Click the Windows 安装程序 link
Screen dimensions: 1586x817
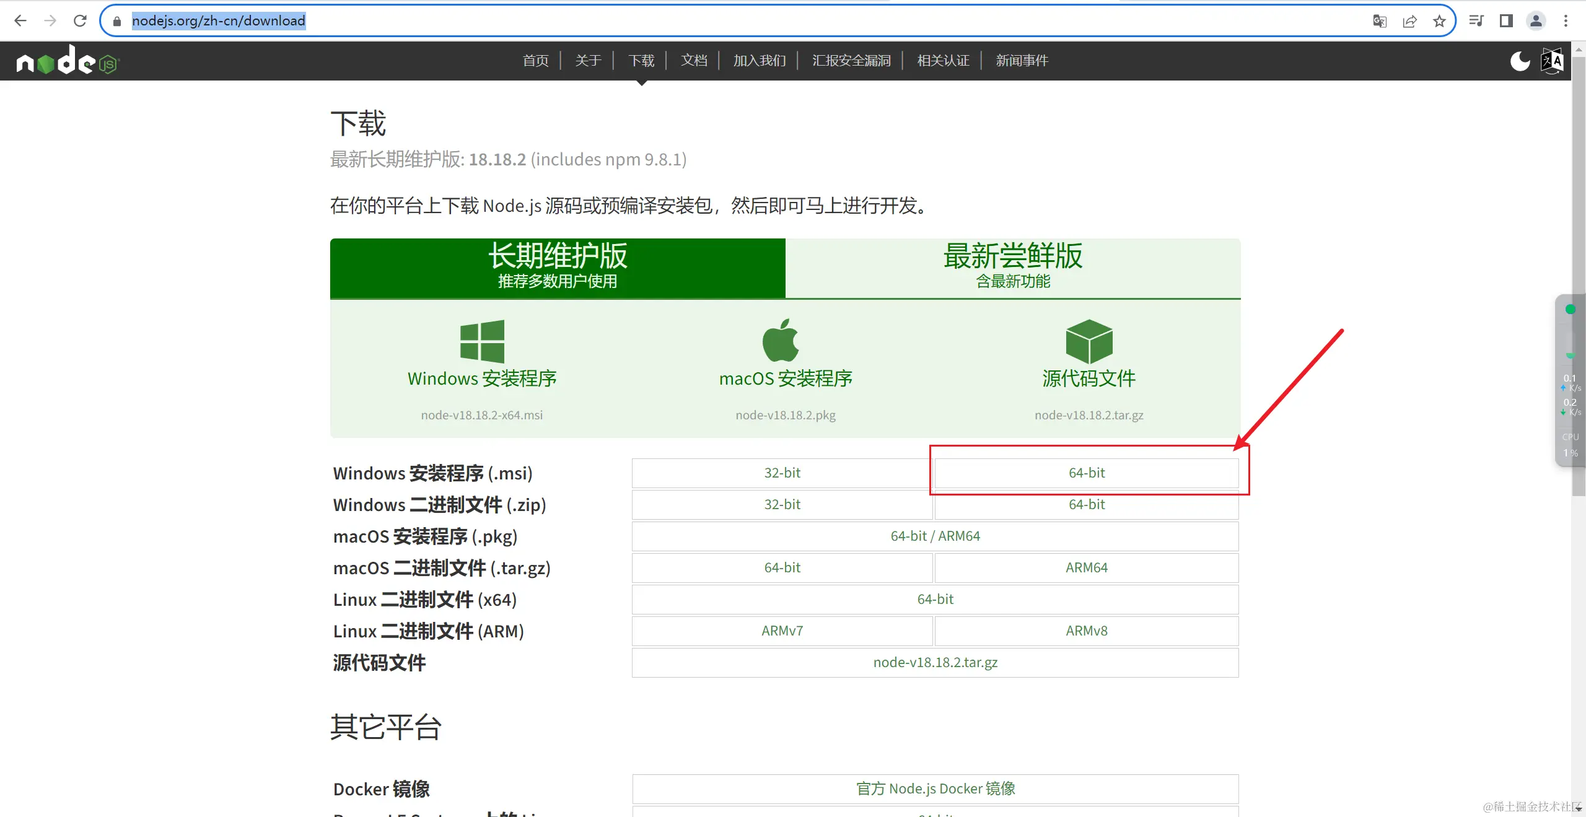pos(482,378)
